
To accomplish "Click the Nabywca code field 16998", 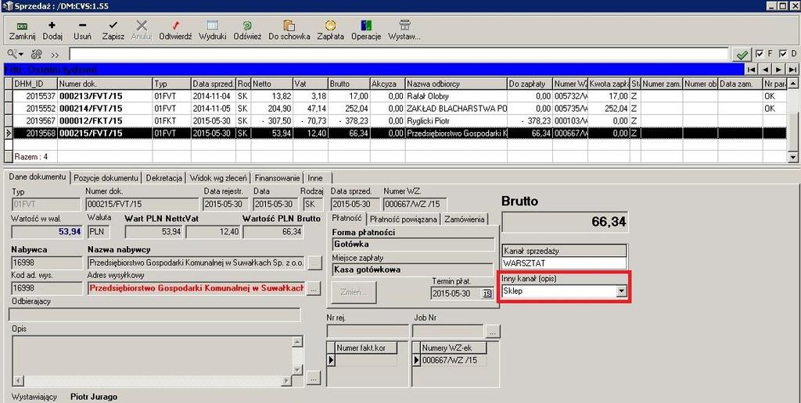I will tap(46, 263).
